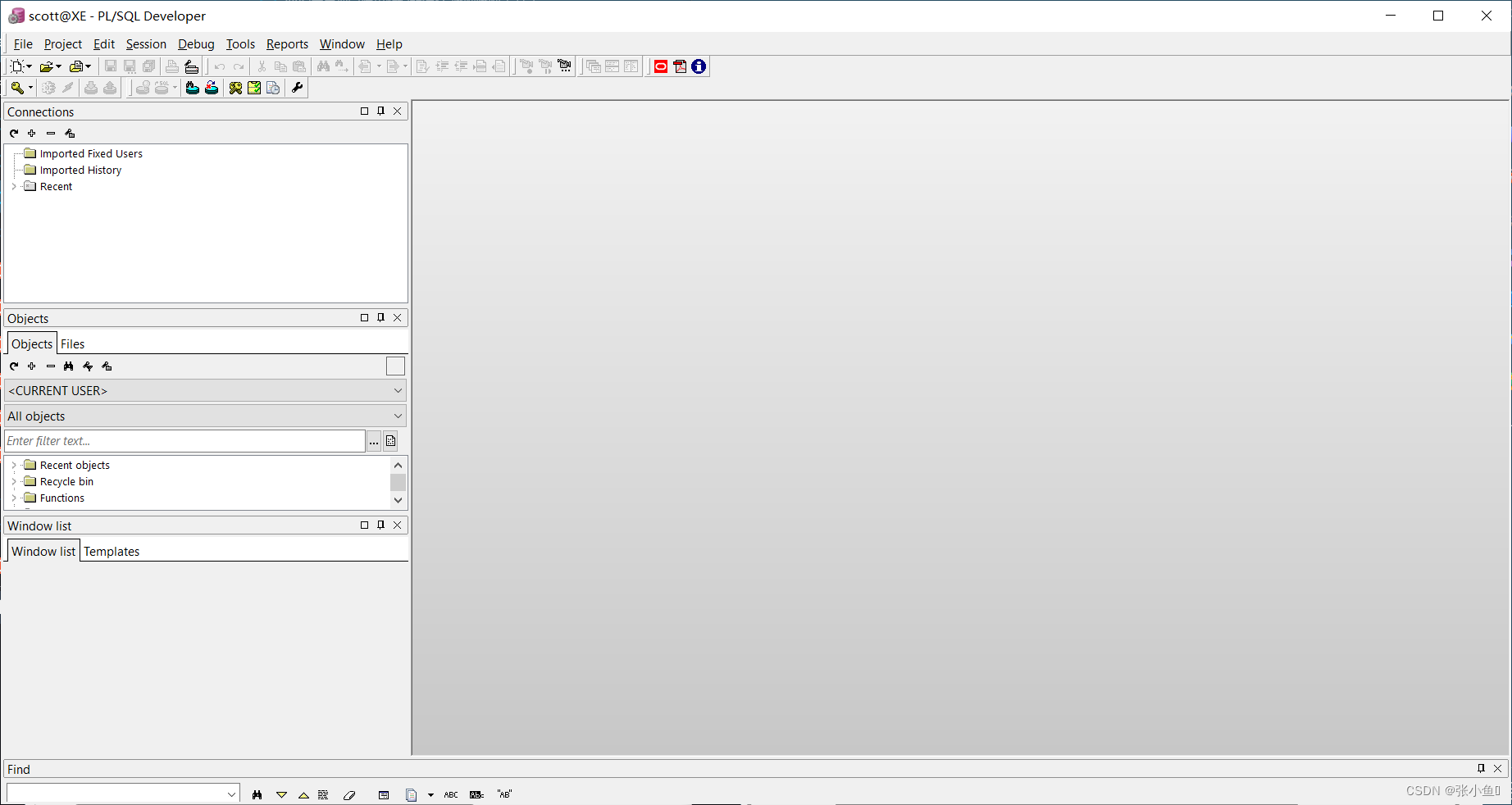Click the macro library camera icon
Screen dimensions: 1512x805
(565, 66)
